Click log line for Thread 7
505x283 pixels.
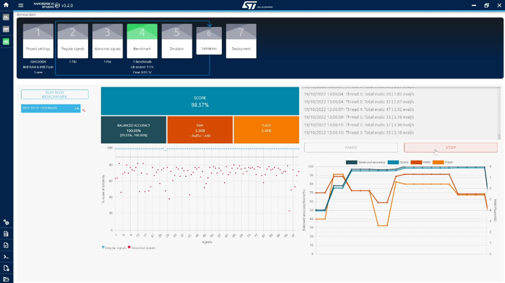point(359,125)
